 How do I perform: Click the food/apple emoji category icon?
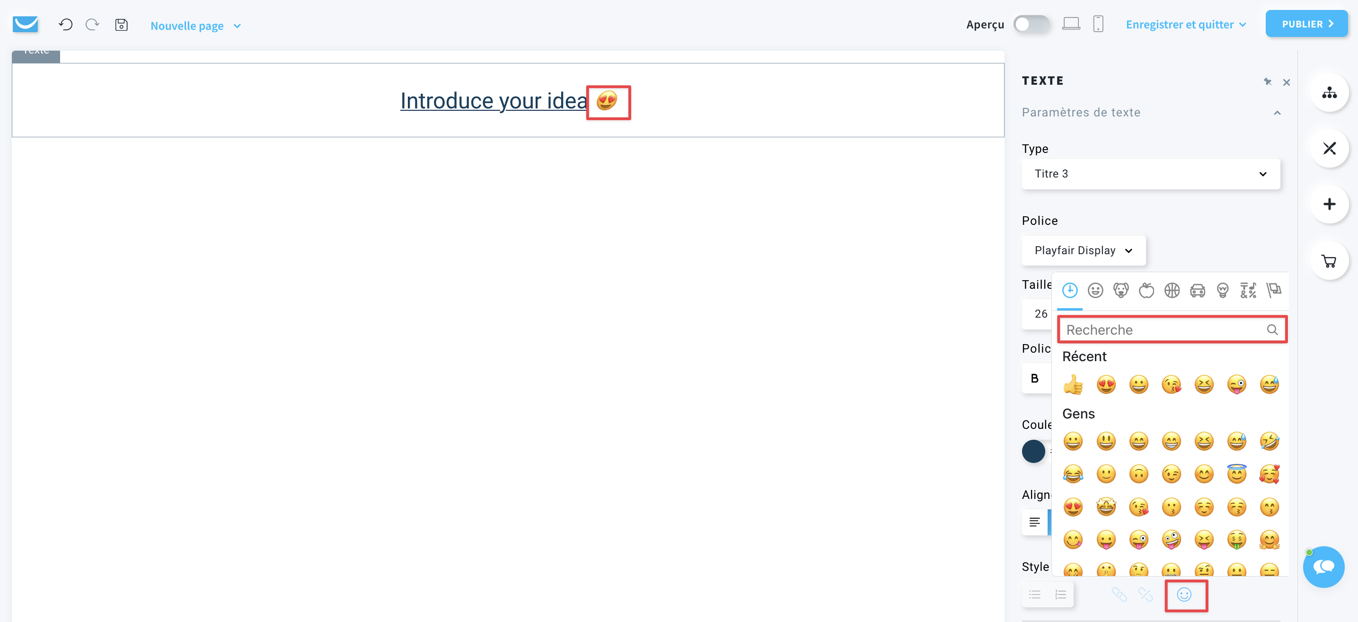pyautogui.click(x=1146, y=290)
